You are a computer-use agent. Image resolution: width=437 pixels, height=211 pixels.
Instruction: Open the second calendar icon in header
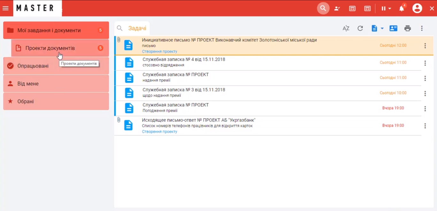pos(367,9)
